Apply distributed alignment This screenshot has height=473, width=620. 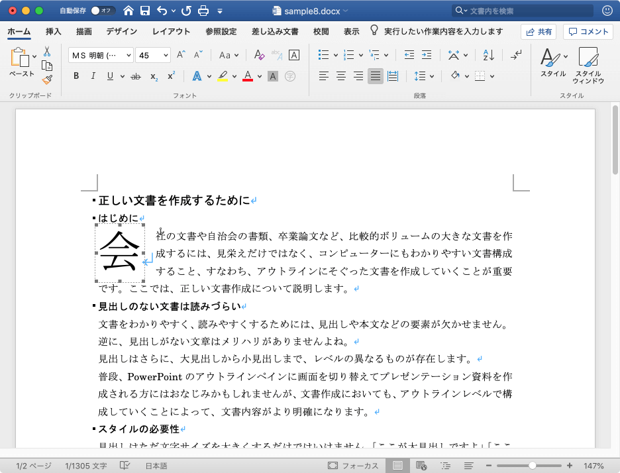point(393,76)
